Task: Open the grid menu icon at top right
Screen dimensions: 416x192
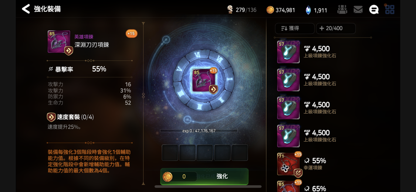Action: tap(389, 9)
